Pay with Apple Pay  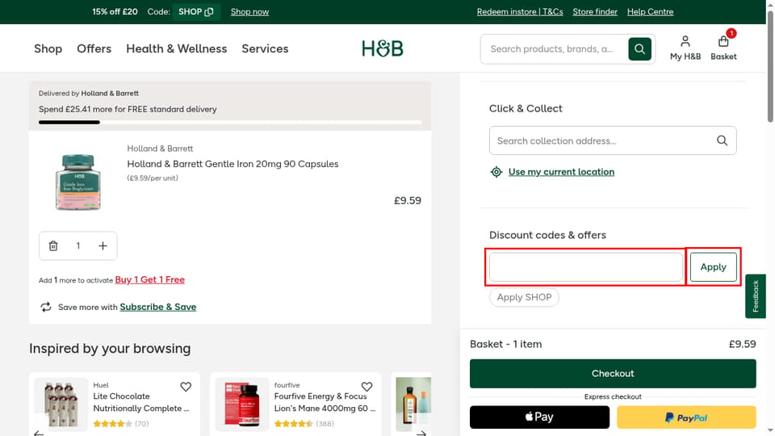point(539,417)
